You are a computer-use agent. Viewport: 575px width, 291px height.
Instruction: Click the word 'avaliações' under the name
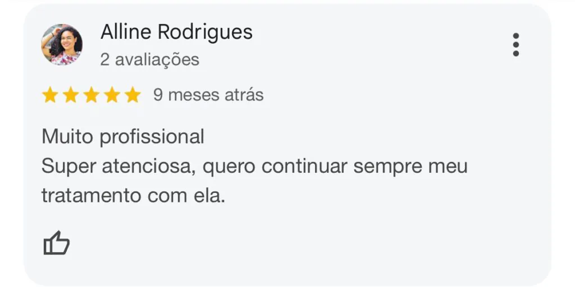click(x=157, y=59)
